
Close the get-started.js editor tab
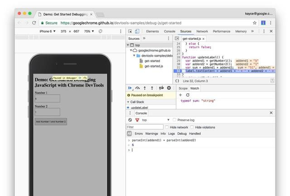click(203, 39)
